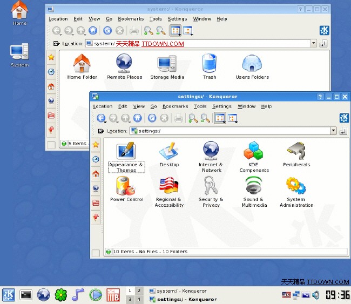351x304 pixels.
Task: Open Home icon on desktop
Action: (x=19, y=13)
